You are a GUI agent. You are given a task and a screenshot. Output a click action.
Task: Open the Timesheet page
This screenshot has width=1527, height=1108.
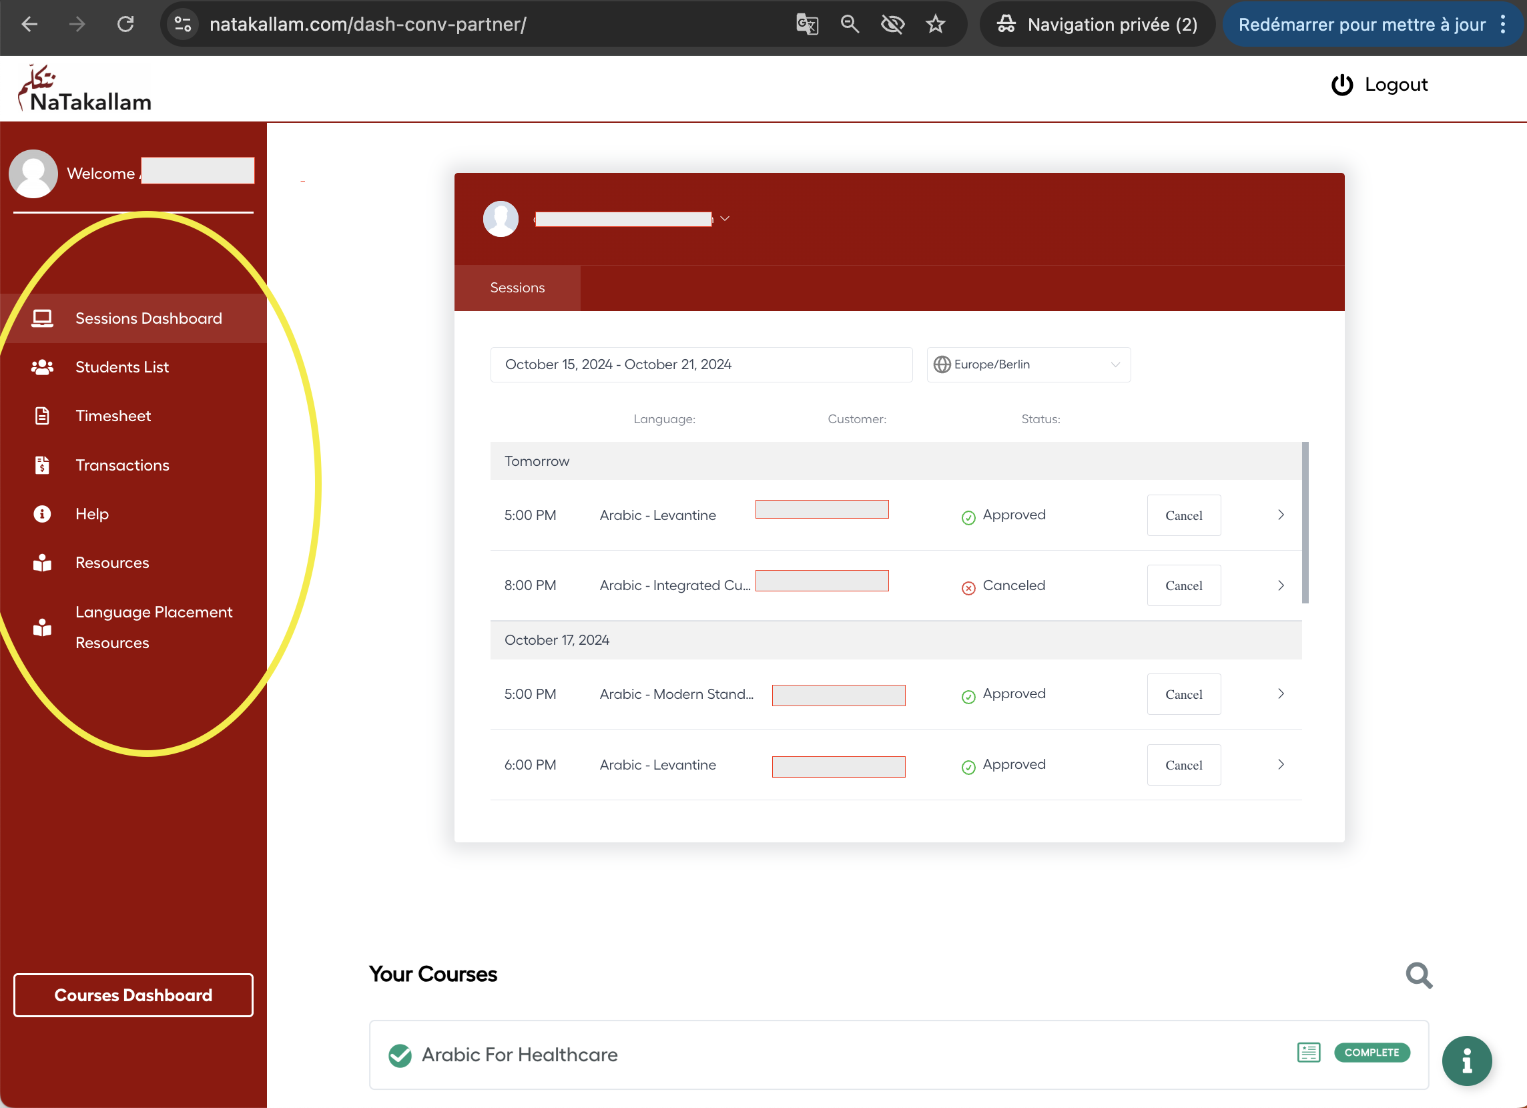[133, 416]
